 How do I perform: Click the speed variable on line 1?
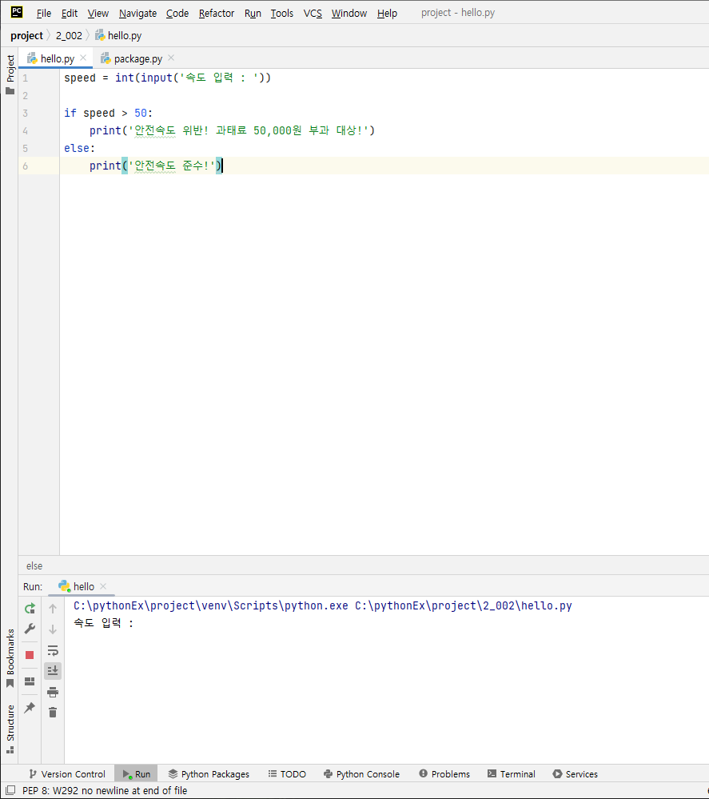[80, 78]
